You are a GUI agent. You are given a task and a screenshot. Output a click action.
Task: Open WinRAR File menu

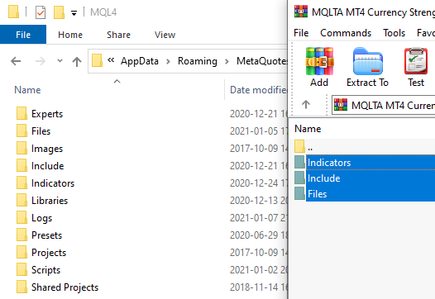point(301,33)
